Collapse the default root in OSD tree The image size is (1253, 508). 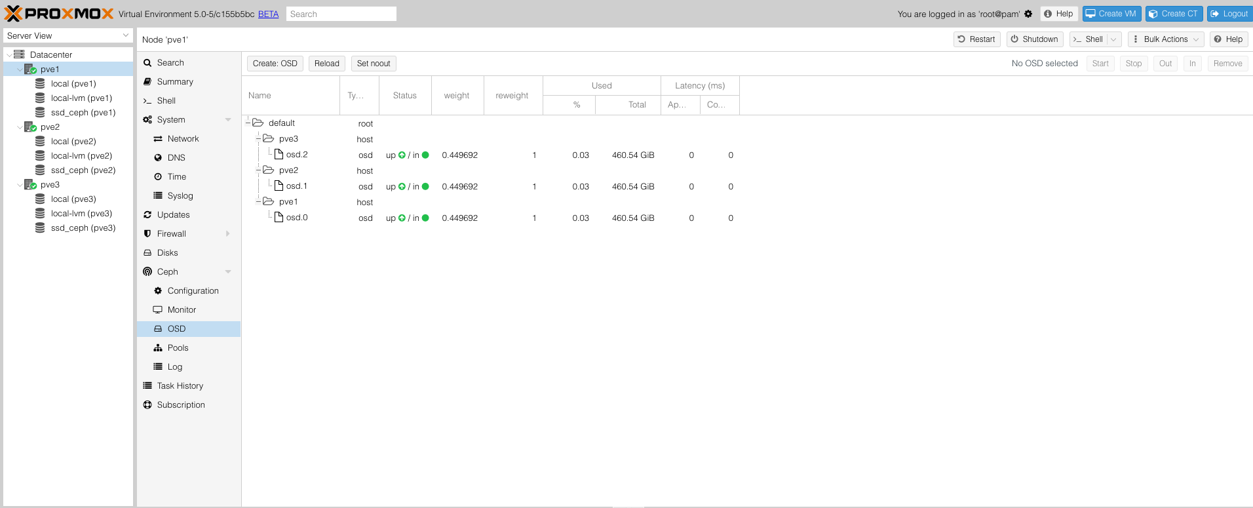pyautogui.click(x=248, y=123)
